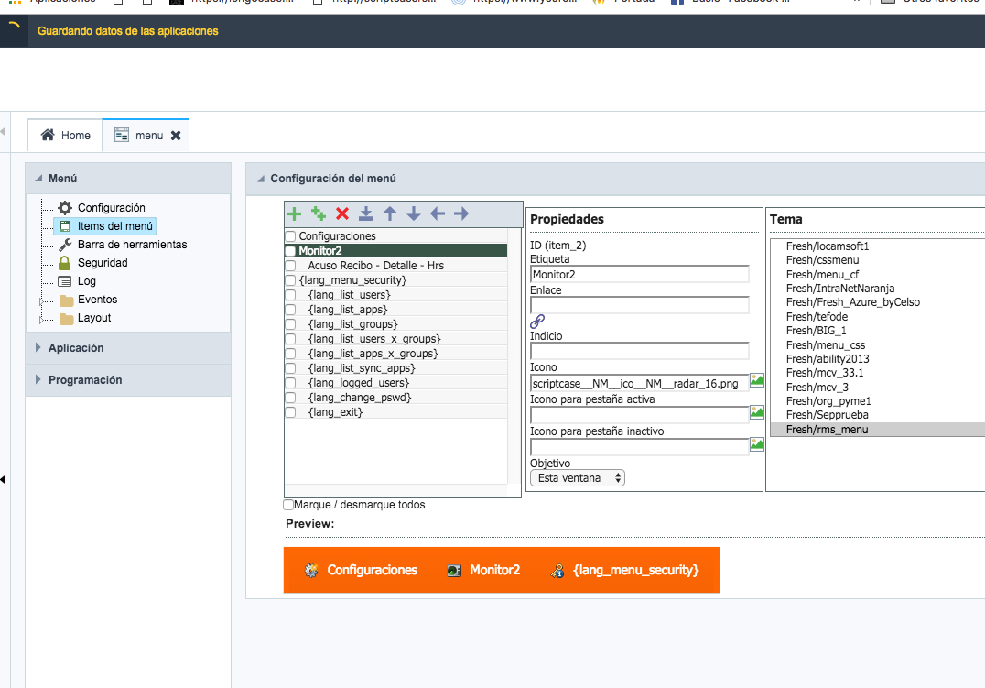The image size is (985, 688).
Task: Switch to the Home tab
Action: click(x=65, y=136)
